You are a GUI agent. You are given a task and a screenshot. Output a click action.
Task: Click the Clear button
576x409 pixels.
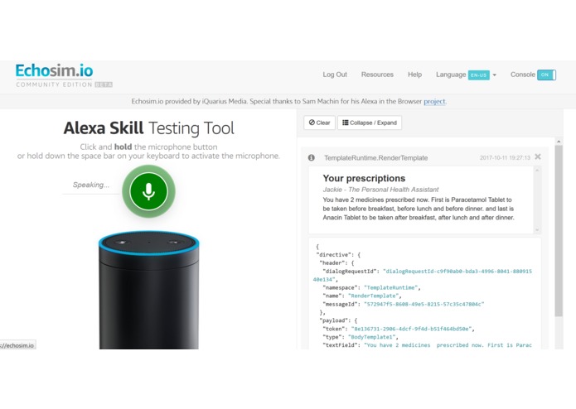319,123
